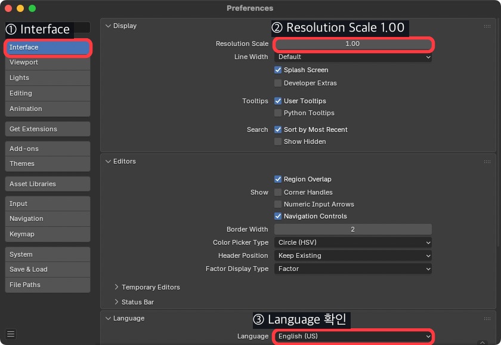
Task: Switch to the Animation tab
Action: coord(48,109)
